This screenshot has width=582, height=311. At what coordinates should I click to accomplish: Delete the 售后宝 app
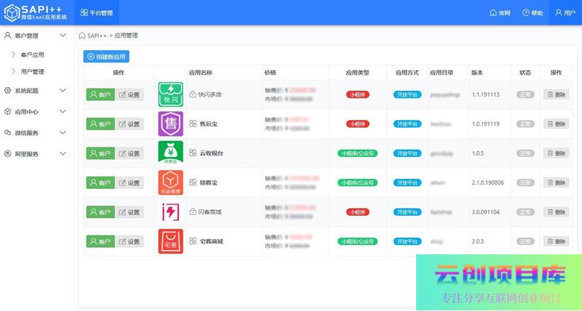click(x=557, y=124)
